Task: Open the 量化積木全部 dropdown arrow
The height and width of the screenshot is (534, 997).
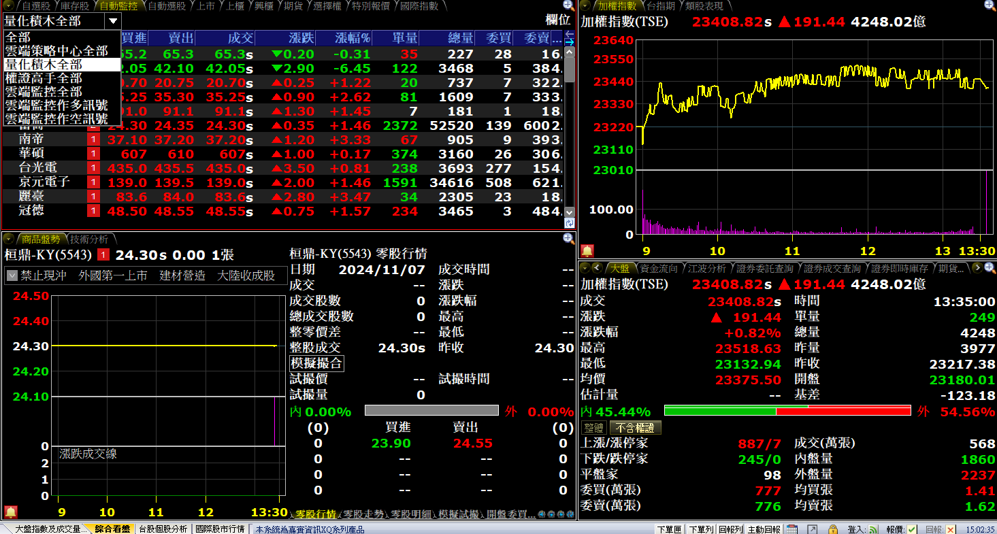Action: [112, 21]
